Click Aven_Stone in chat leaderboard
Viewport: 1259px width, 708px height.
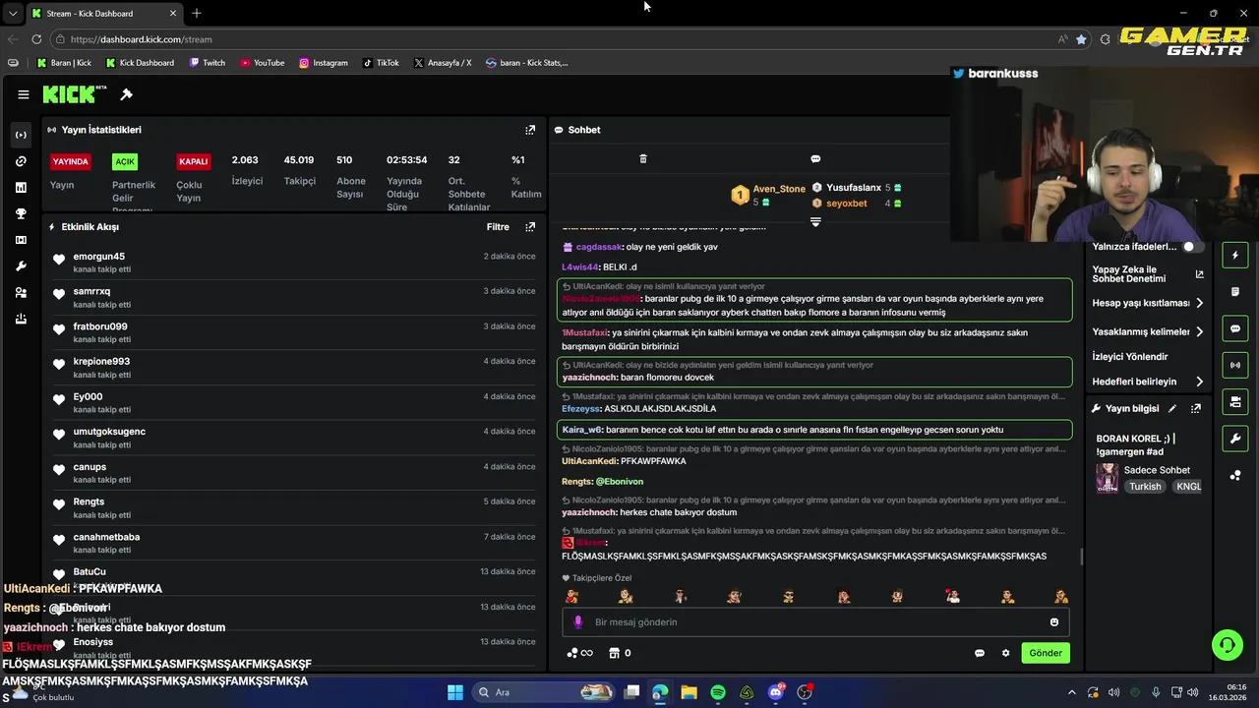[779, 189]
